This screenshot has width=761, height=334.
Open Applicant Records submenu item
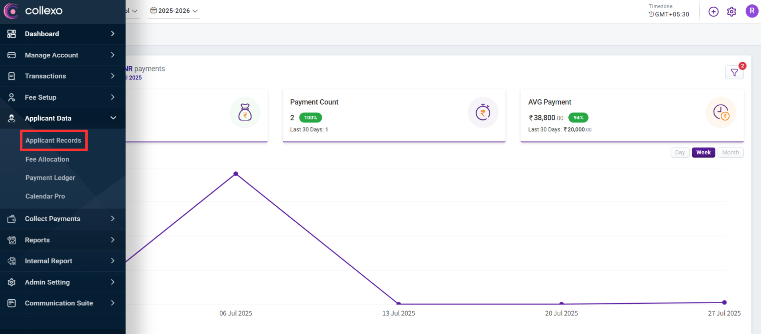(x=53, y=140)
